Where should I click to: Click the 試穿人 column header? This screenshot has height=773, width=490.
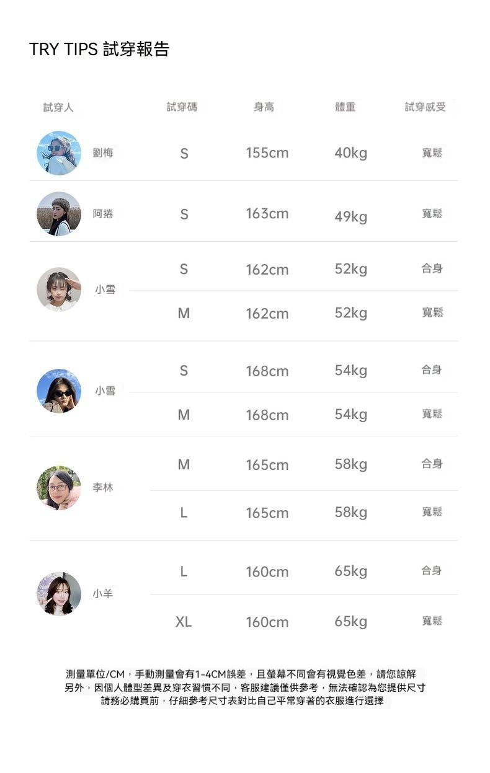pyautogui.click(x=58, y=107)
